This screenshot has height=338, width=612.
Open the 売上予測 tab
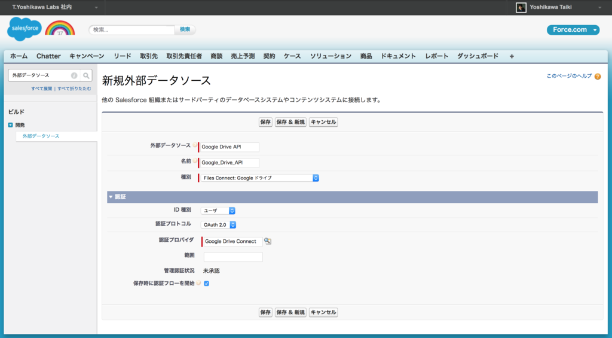(243, 56)
